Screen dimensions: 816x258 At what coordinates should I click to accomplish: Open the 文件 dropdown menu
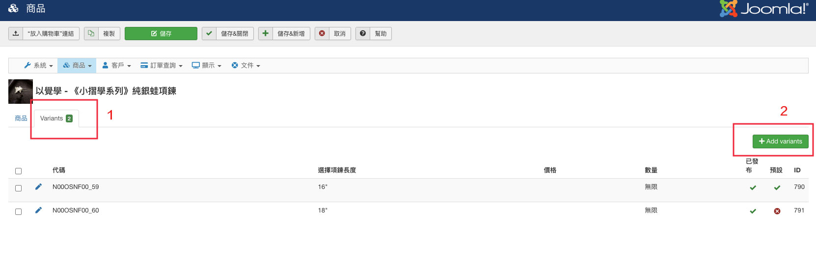245,65
